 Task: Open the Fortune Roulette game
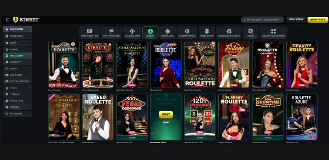234,65
